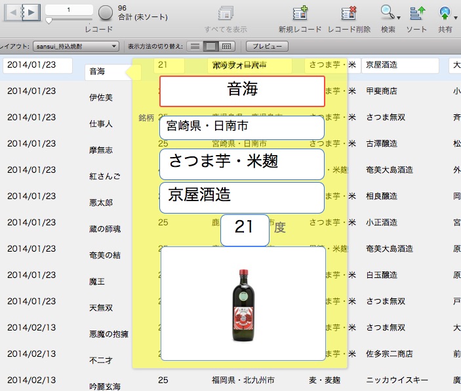This screenshot has width=461, height=391.
Task: Click 甲斐商店 maker cell
Action: 381,91
